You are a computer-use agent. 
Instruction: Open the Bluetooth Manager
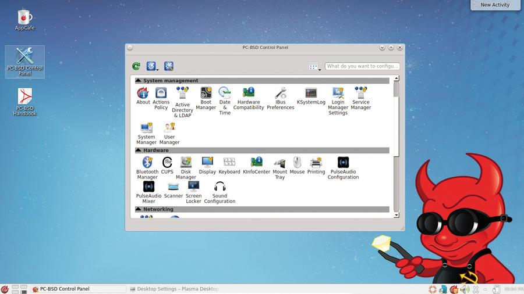coord(147,168)
